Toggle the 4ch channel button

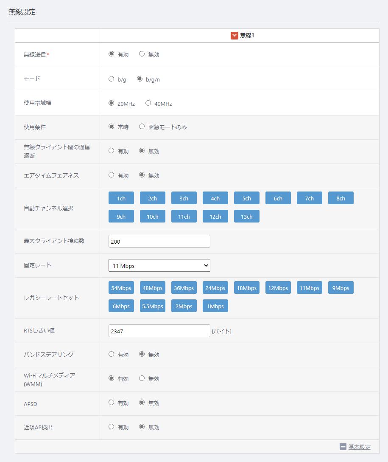(215, 198)
